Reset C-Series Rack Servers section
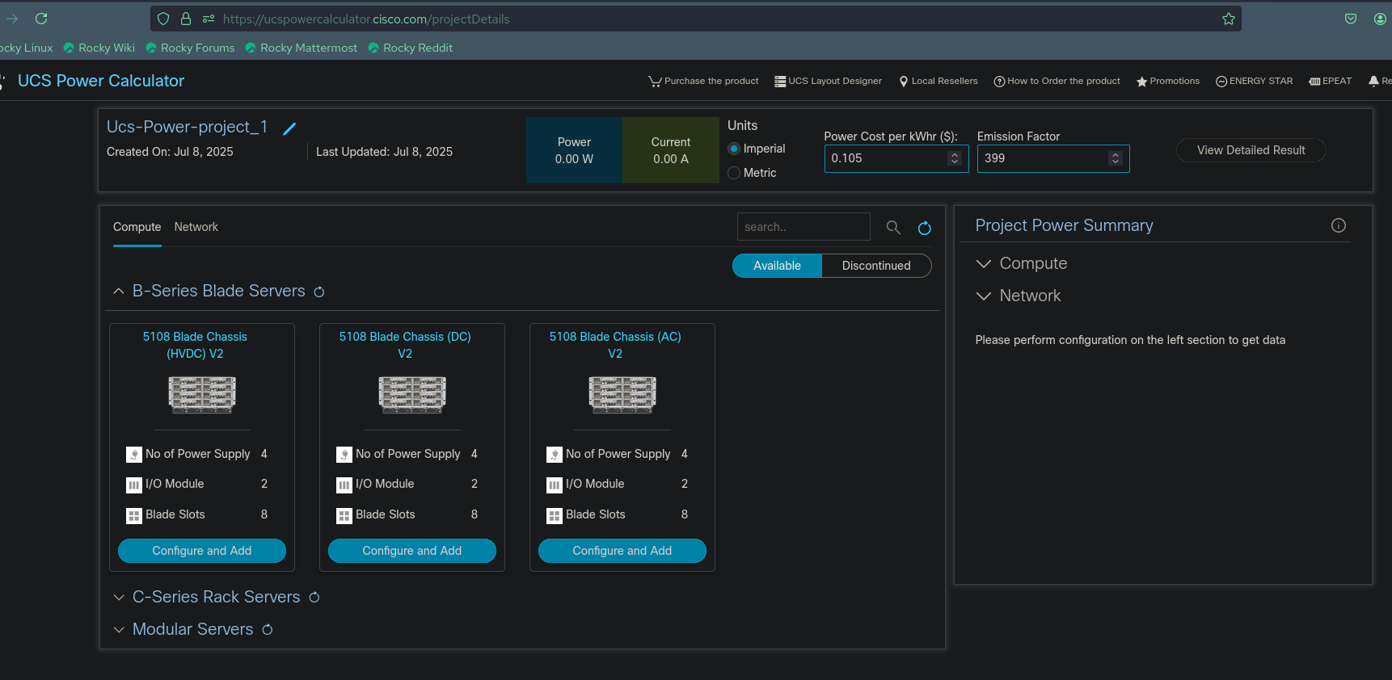 click(314, 598)
